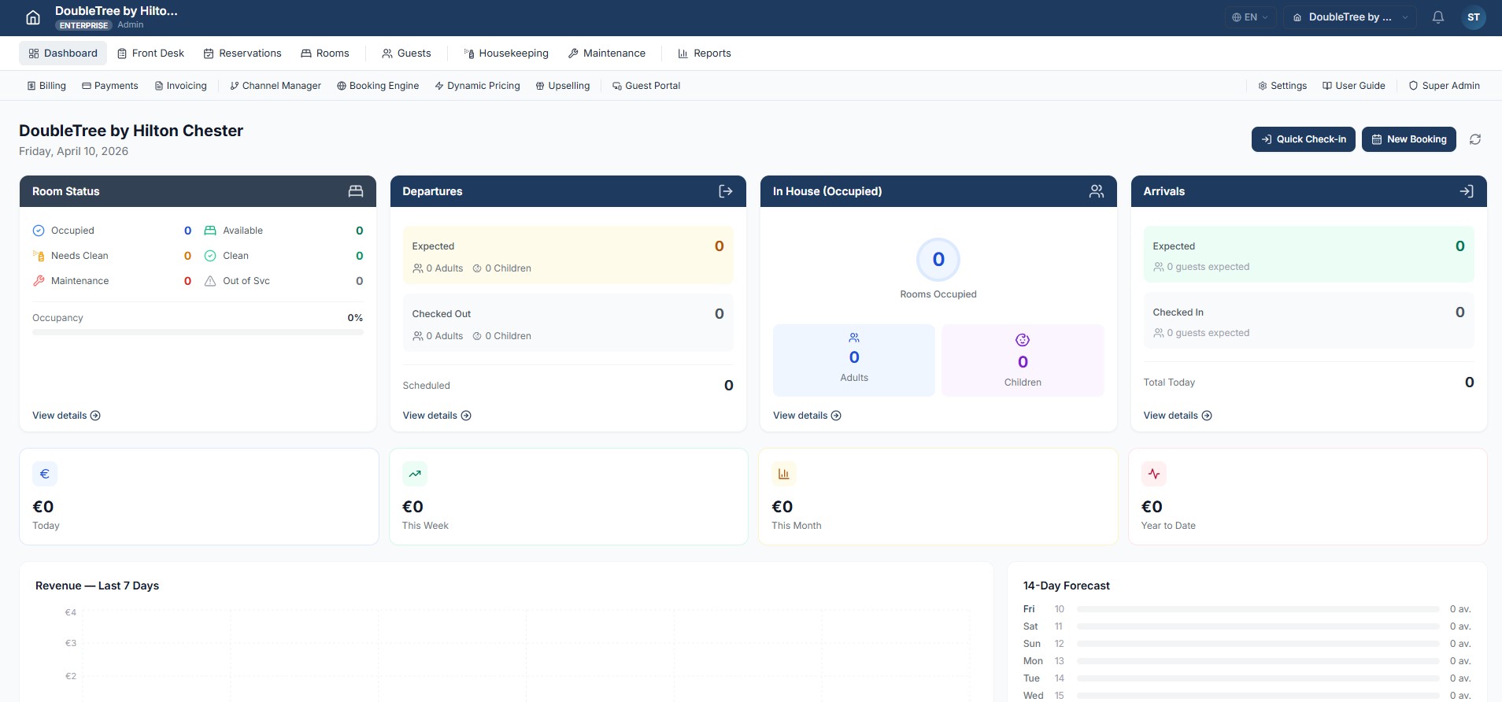Image resolution: width=1502 pixels, height=702 pixels.
Task: Select the Dashboard tab
Action: pos(63,54)
